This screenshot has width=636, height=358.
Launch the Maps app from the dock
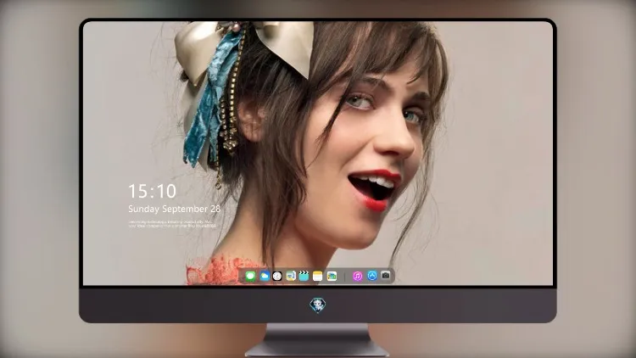coord(291,277)
